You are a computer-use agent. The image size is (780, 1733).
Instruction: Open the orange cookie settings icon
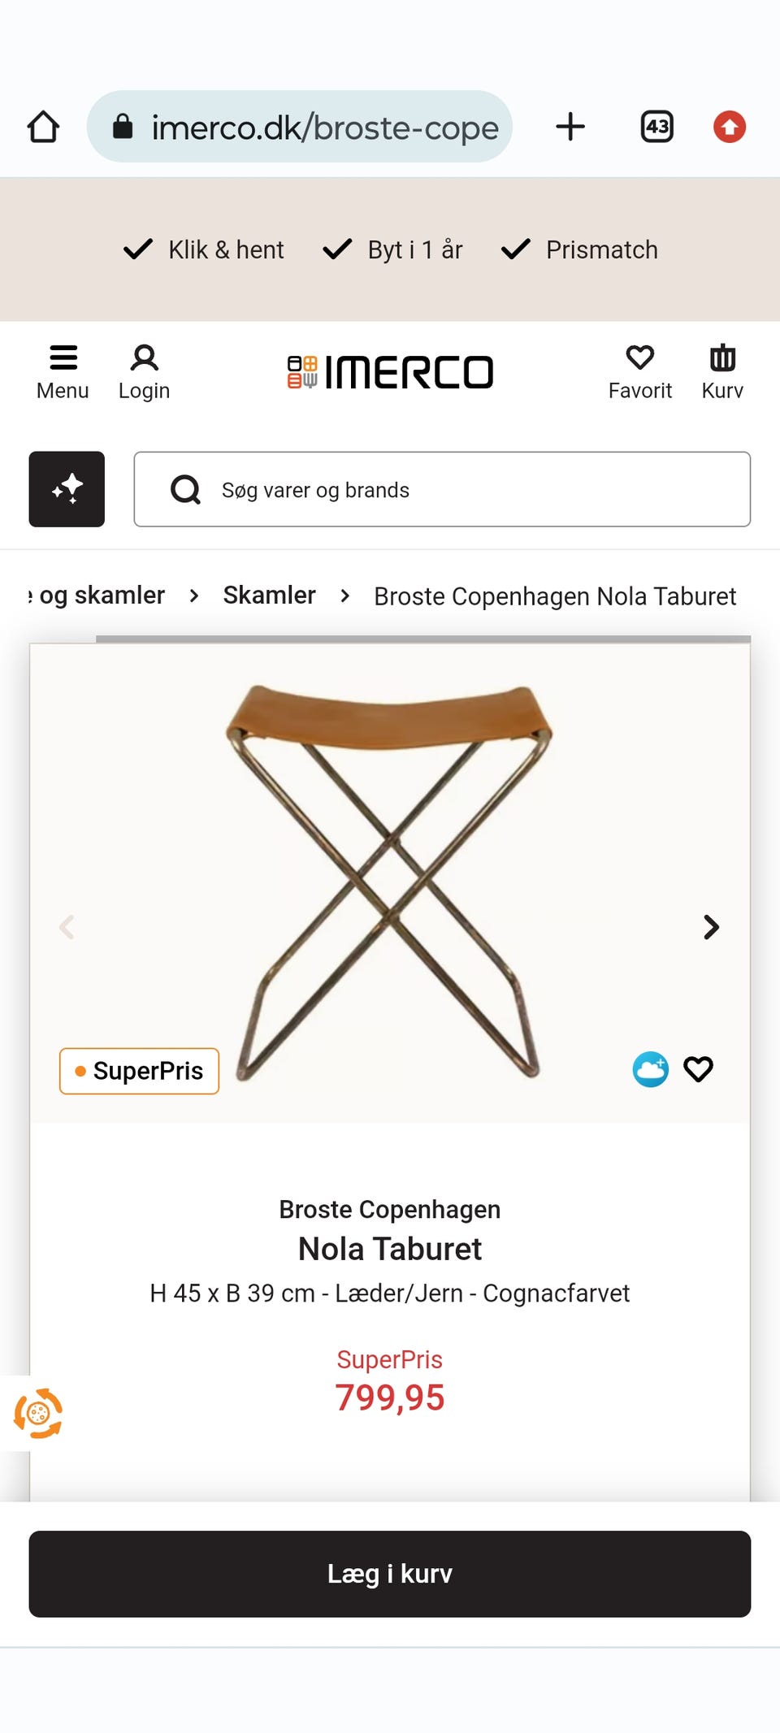[37, 1414]
